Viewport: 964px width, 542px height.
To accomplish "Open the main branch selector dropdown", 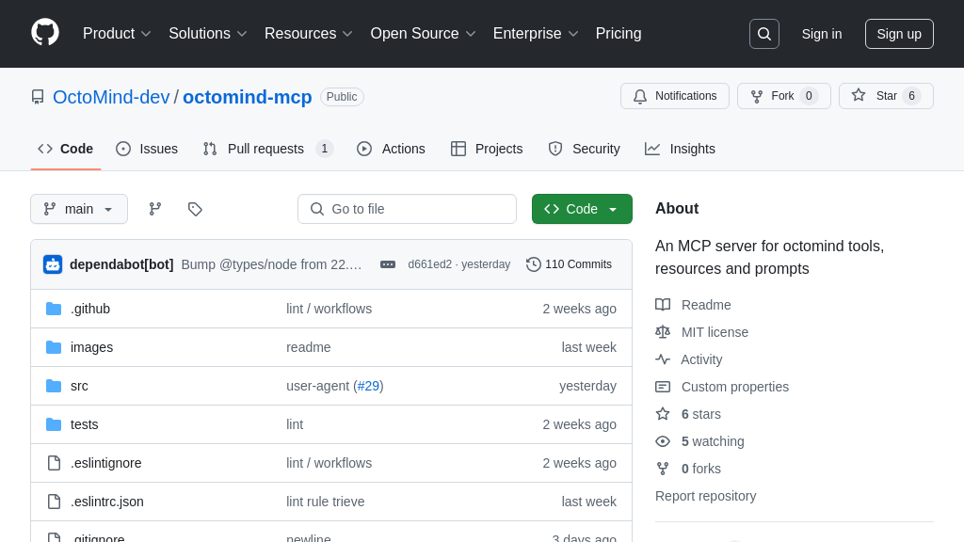I will pos(79,209).
